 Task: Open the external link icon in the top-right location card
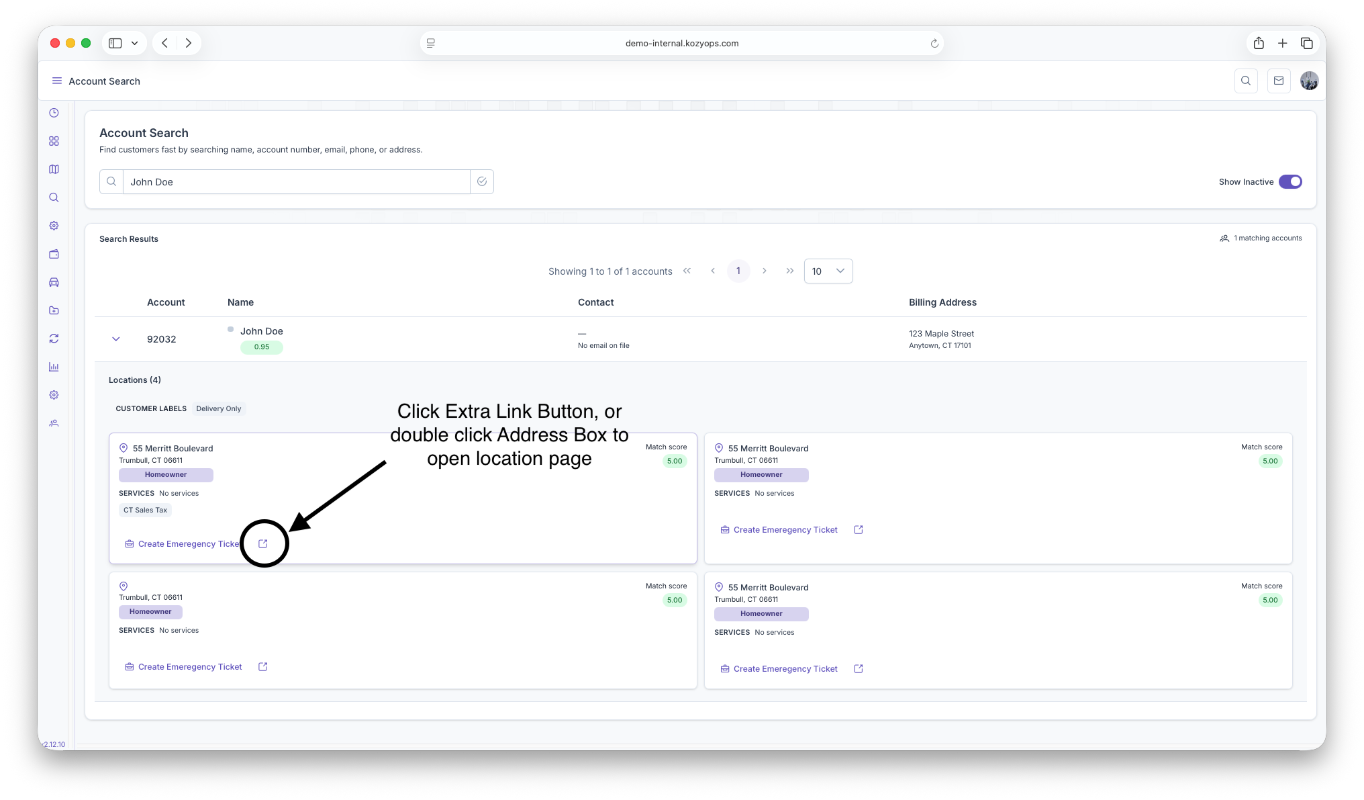tap(858, 529)
